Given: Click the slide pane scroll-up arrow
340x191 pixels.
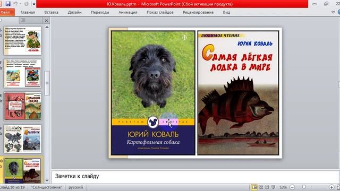Looking at the screenshot, I should [47, 27].
